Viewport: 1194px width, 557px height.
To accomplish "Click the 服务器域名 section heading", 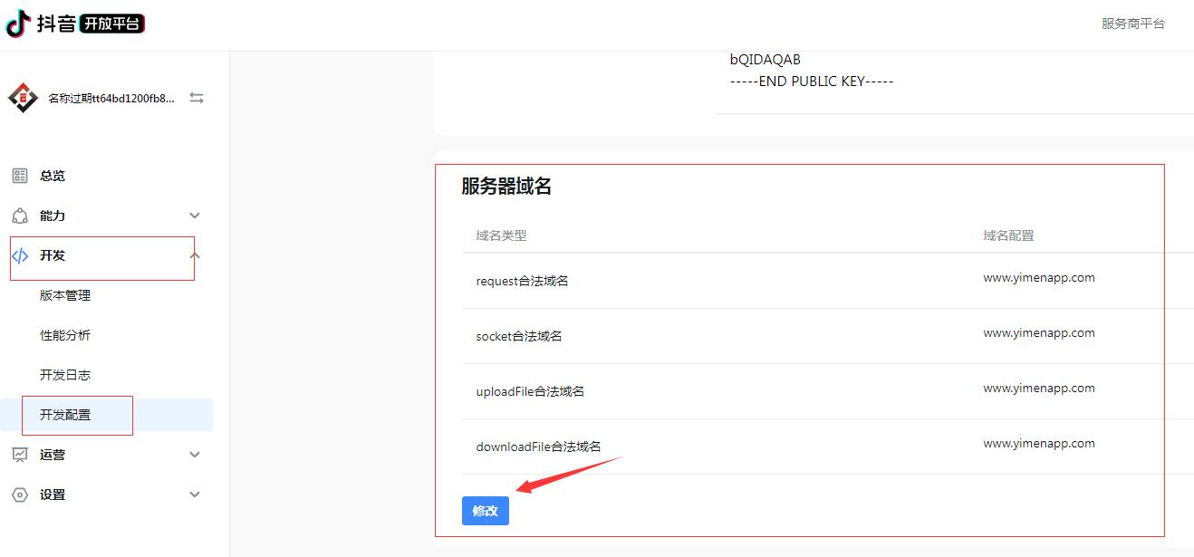I will pyautogui.click(x=506, y=187).
